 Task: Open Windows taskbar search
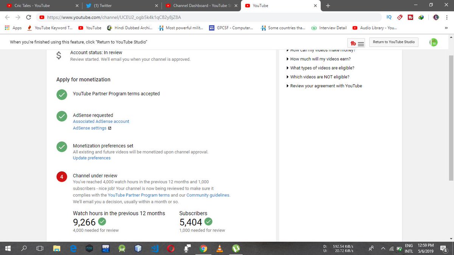click(x=24, y=249)
